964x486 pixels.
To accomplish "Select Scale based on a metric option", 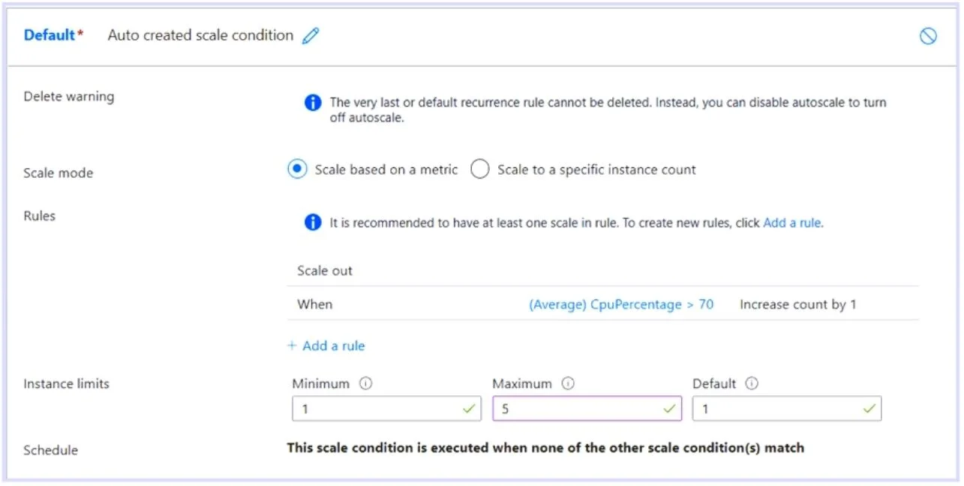I will click(297, 169).
